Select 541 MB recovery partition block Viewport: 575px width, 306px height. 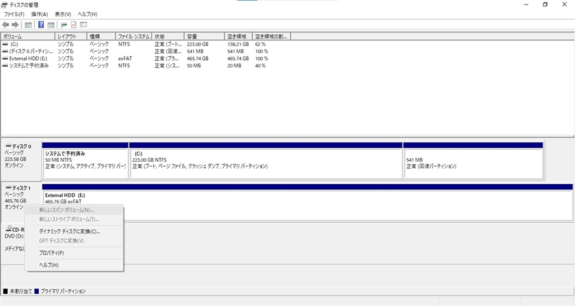pyautogui.click(x=473, y=160)
